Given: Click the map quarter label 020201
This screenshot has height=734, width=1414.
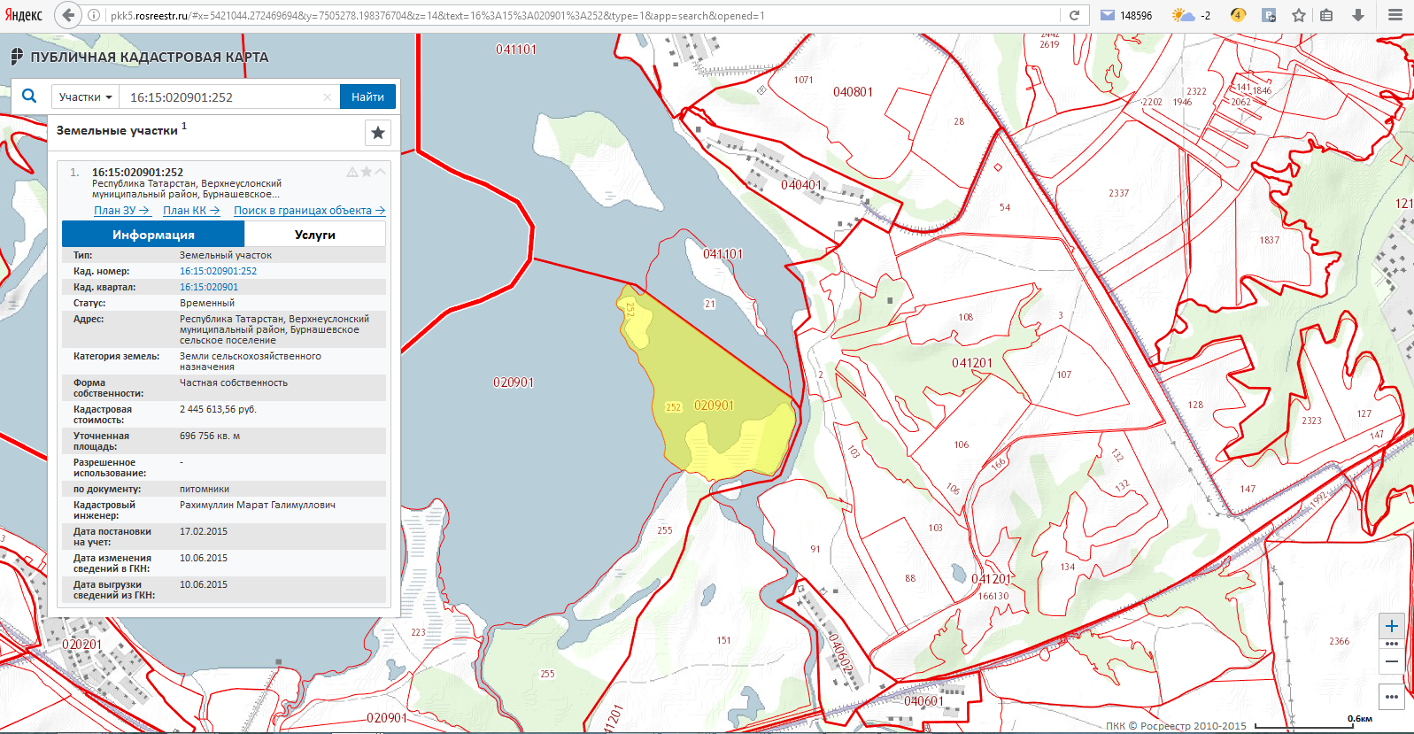Looking at the screenshot, I should pyautogui.click(x=82, y=645).
